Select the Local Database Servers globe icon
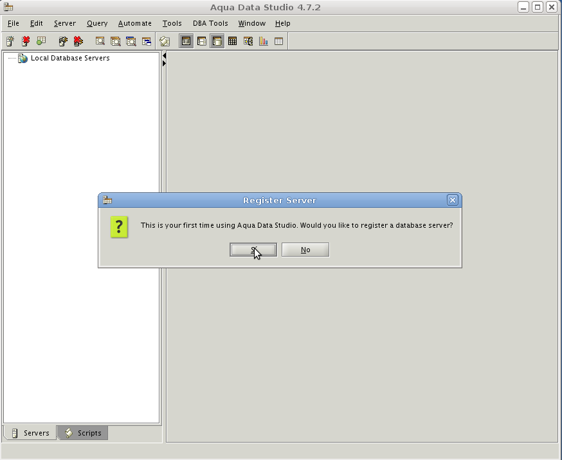Viewport: 562px width, 460px height. point(23,58)
